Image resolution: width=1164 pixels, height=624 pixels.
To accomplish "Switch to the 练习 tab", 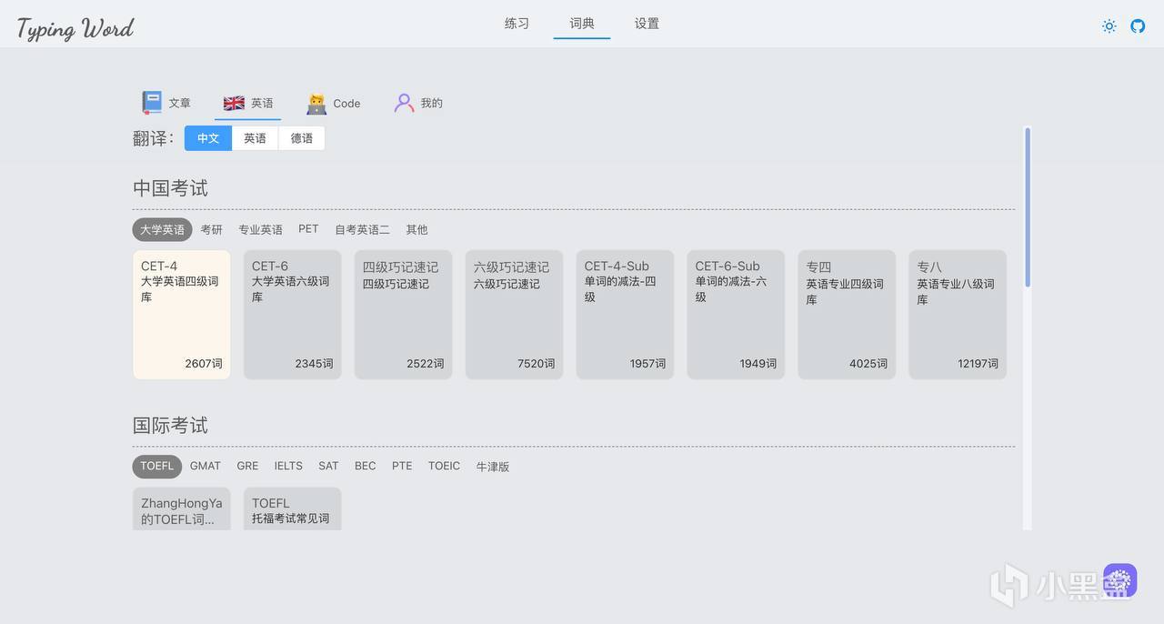I will (x=517, y=24).
